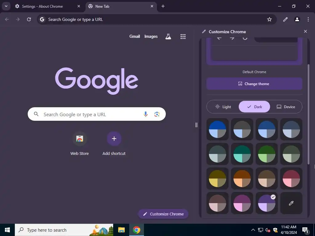Open the Google apps grid
Viewport: 315px width, 236px height.
(183, 37)
